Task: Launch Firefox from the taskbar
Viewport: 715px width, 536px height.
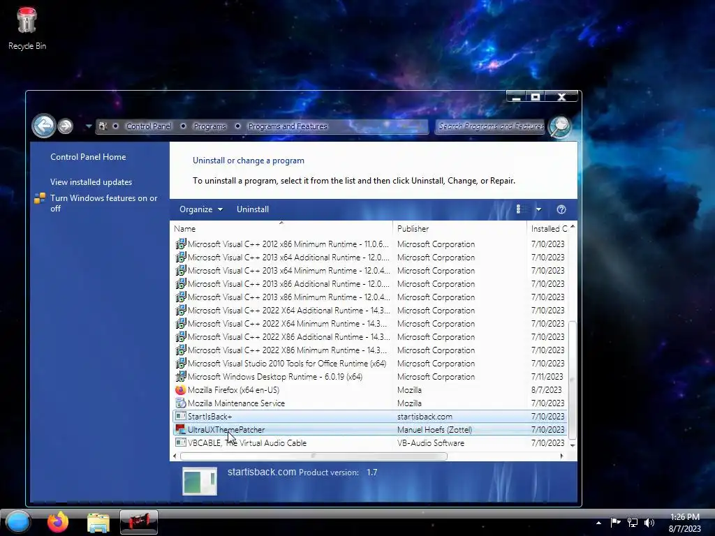Action: coord(58,522)
